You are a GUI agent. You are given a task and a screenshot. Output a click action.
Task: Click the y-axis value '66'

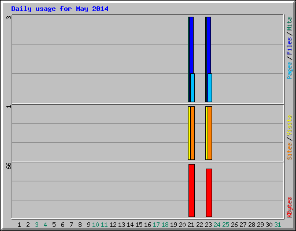tap(9, 166)
